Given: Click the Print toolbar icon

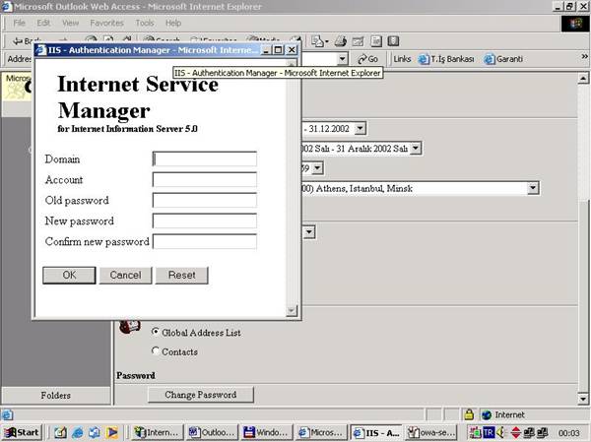Looking at the screenshot, I should pos(341,41).
